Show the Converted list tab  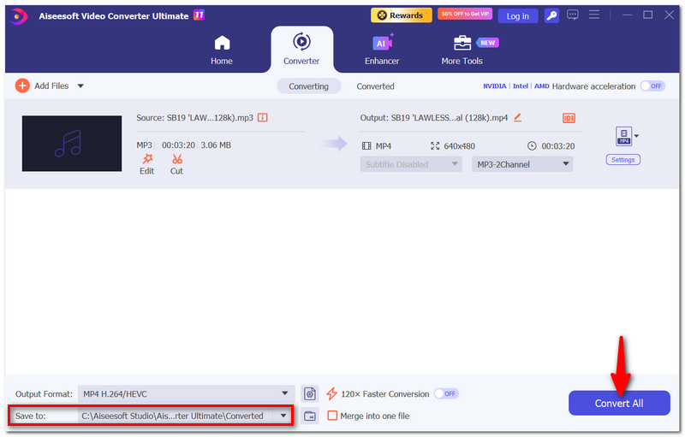point(375,86)
